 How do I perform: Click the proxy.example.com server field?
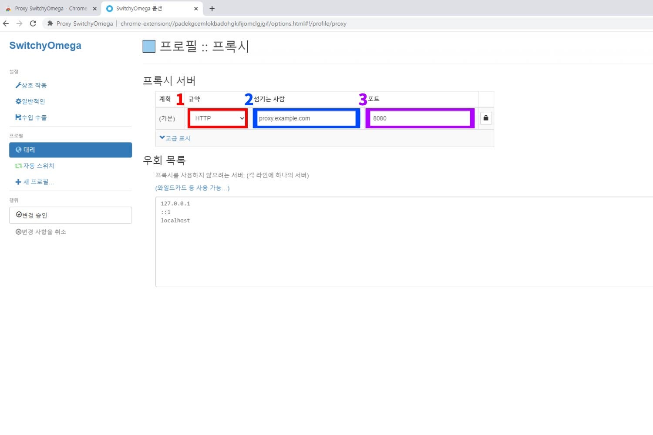pos(306,118)
